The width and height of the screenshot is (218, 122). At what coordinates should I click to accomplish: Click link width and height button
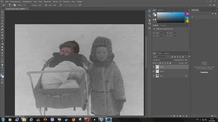pyautogui.click(x=165, y=33)
